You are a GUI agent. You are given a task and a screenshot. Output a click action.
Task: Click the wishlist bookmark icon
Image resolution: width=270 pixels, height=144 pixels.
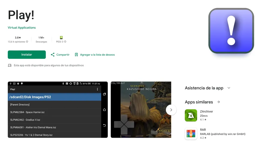(76, 55)
